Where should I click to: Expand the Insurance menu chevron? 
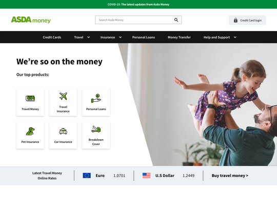(120, 37)
